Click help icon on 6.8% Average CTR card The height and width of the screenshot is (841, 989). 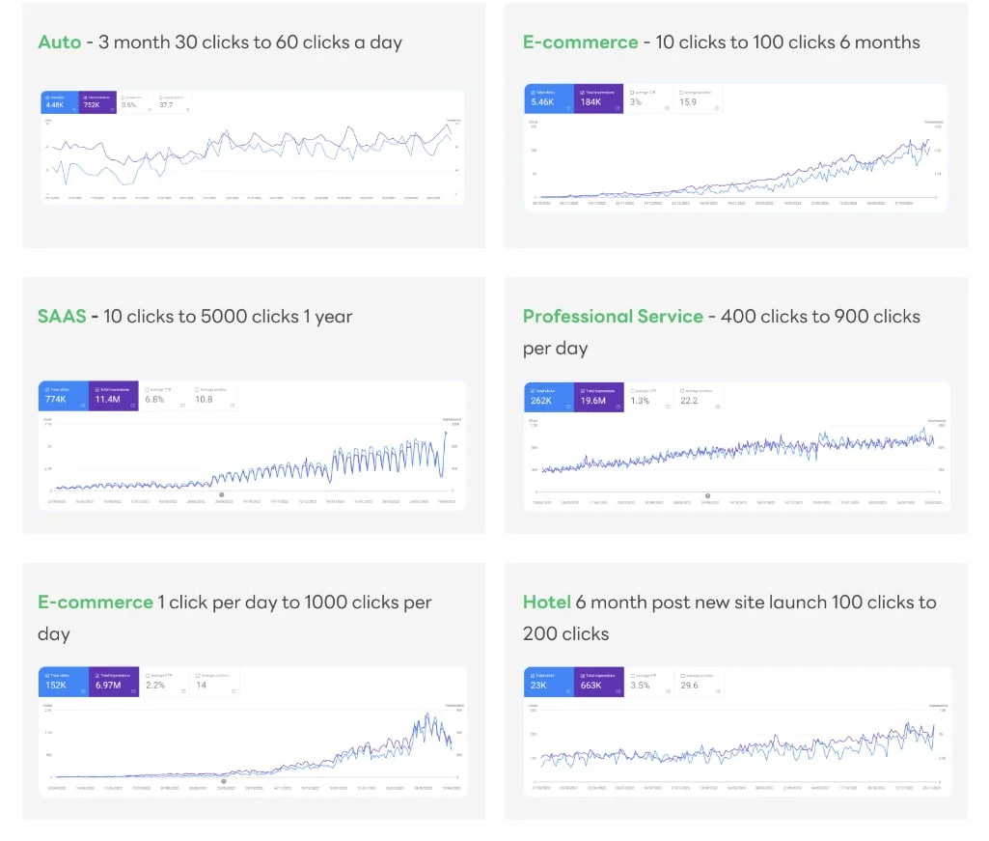[182, 406]
